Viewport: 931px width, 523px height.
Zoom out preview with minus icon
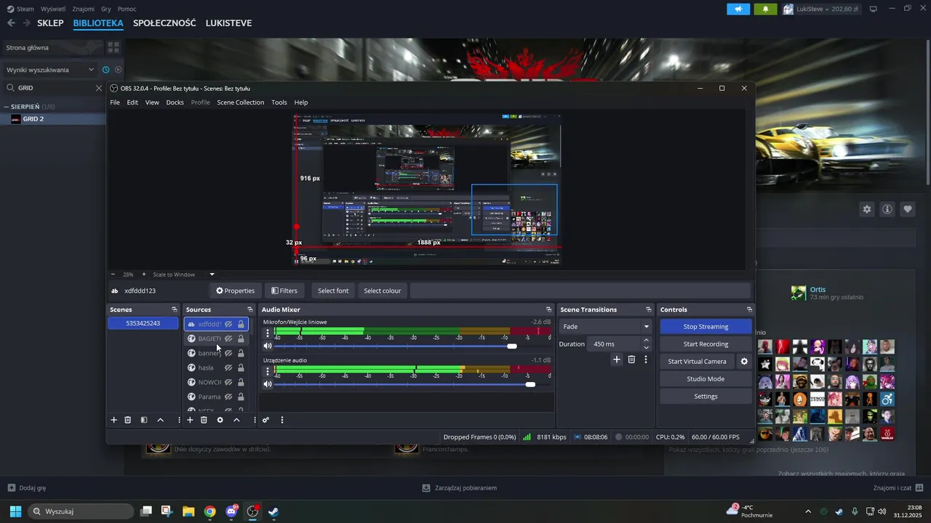click(113, 275)
